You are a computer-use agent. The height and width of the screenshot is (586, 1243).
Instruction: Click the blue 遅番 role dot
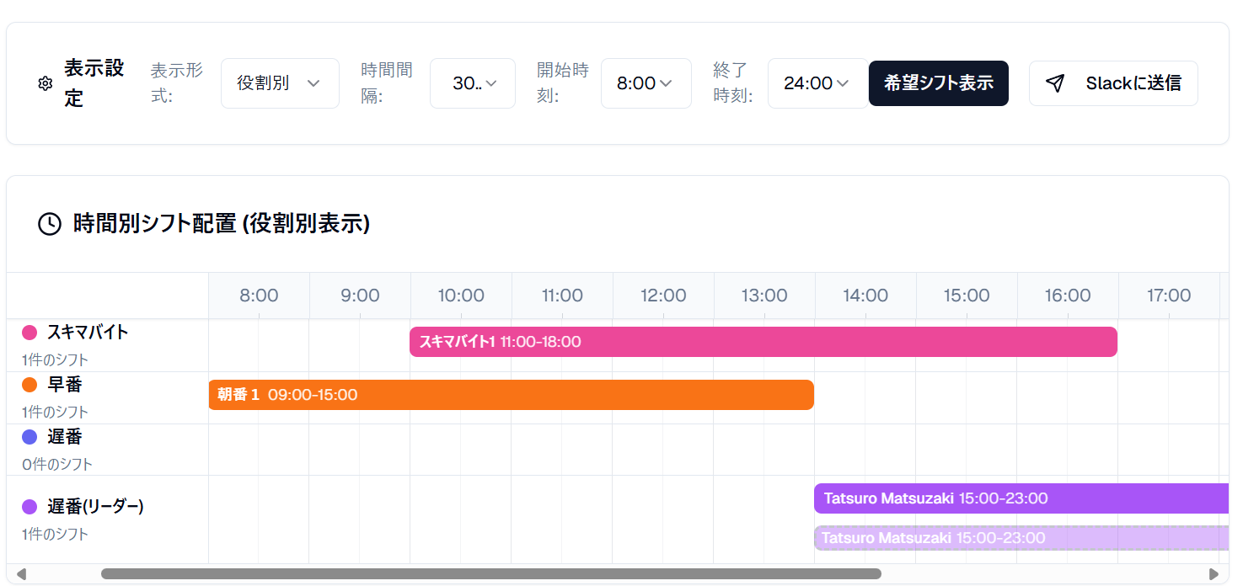[x=29, y=437]
